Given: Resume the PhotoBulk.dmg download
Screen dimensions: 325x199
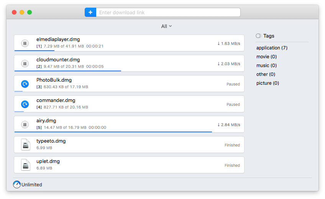Looking at the screenshot, I should pyautogui.click(x=25, y=84).
